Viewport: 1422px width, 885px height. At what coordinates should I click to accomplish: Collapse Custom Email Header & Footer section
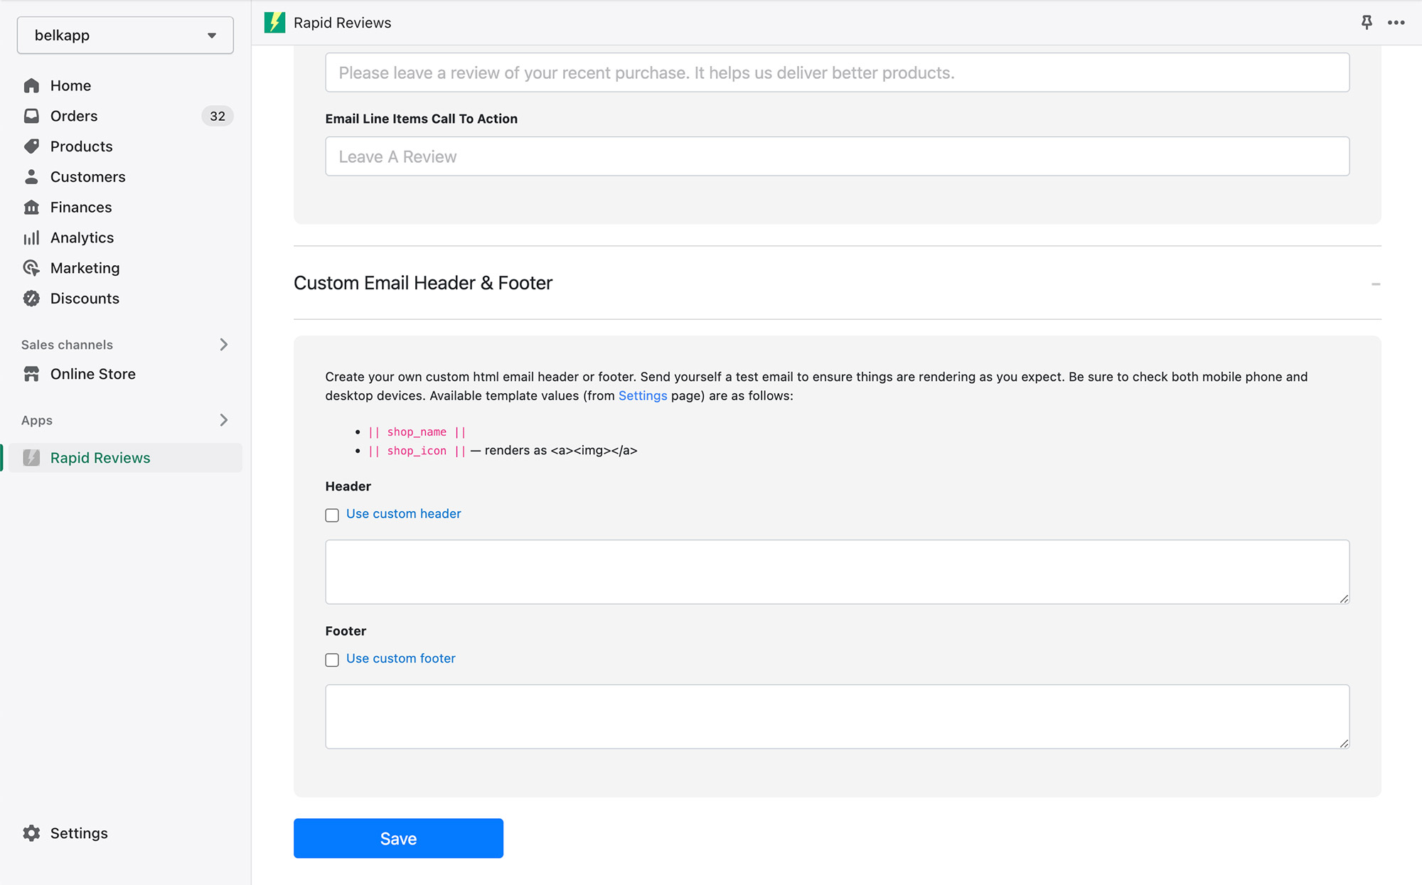[1376, 284]
